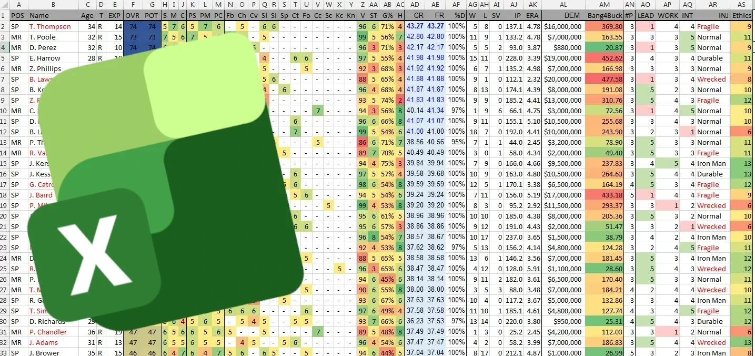The image size is (755, 356).
Task: Click the %D header cell
Action: (x=457, y=16)
